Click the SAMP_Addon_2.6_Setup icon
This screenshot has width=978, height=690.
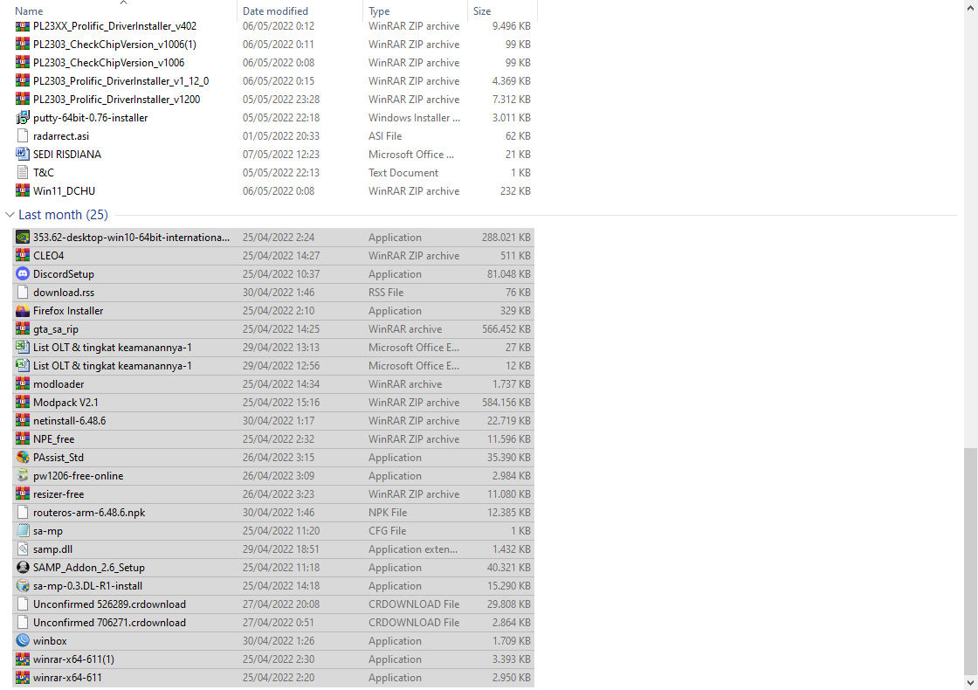tap(23, 568)
